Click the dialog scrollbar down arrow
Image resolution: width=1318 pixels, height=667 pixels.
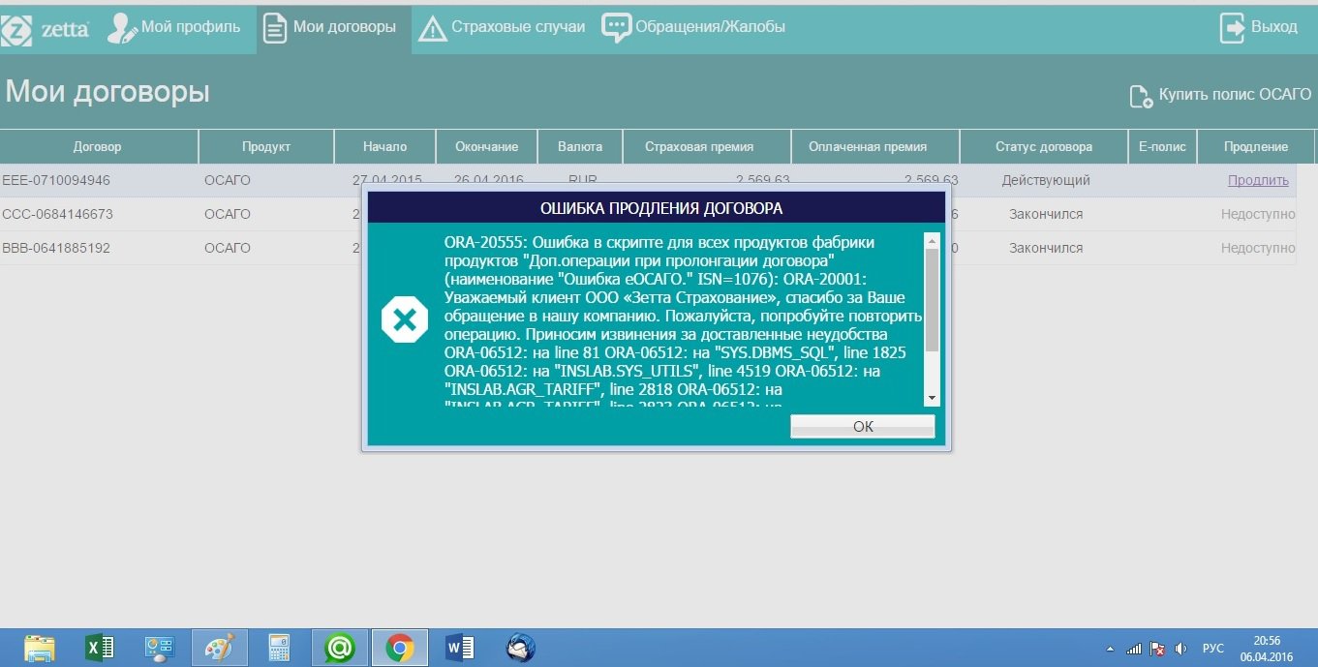click(932, 398)
